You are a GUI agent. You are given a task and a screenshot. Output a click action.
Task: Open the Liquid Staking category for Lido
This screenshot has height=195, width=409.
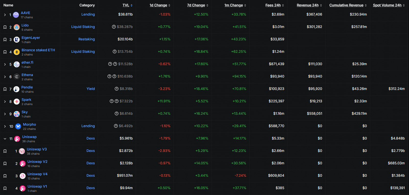pos(83,27)
